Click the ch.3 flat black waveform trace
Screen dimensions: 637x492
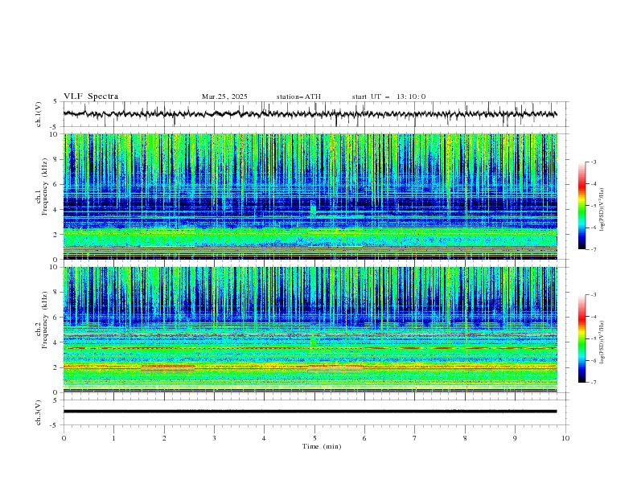pyautogui.click(x=310, y=412)
